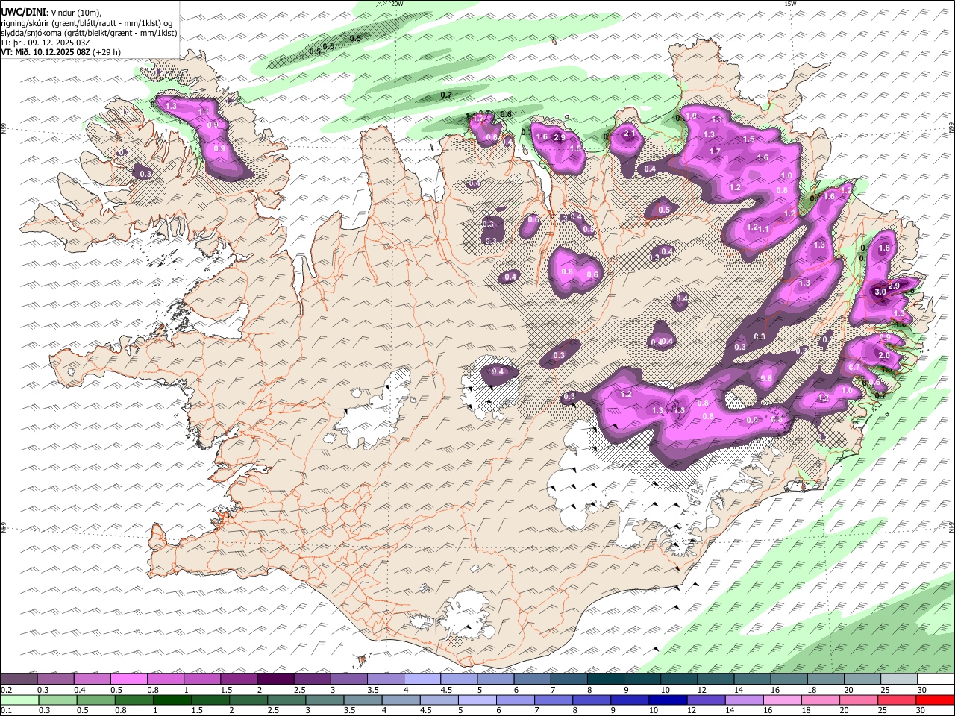Viewport: 955px width, 716px height.
Task: Click the UWC/DINI title text
Action: tap(22, 13)
